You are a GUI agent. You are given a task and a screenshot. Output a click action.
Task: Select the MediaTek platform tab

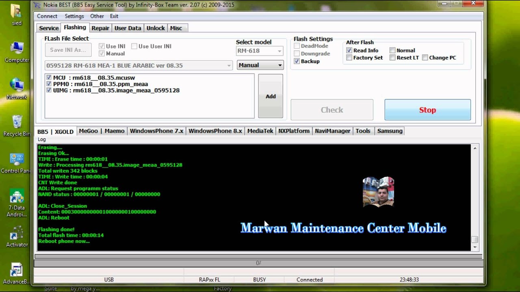coord(260,131)
